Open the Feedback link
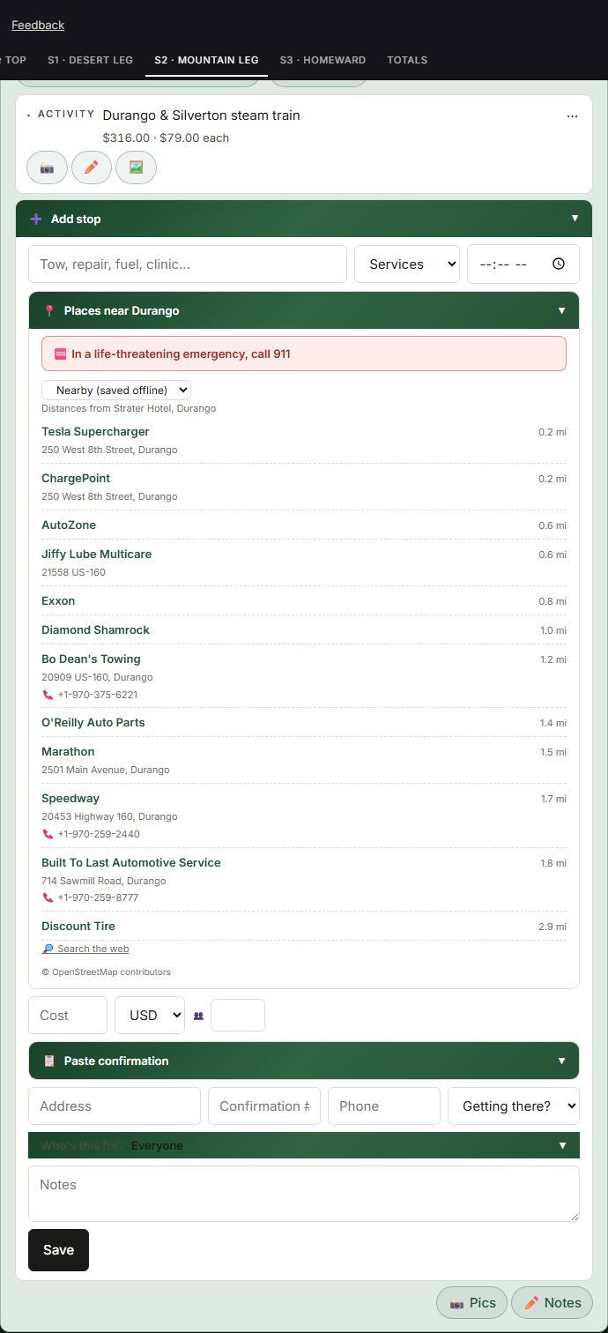608x1333 pixels. [38, 25]
